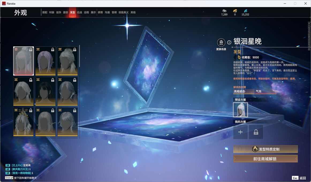The image size is (311, 182).
Task: Click the 气泡 bonus item
Action: pyautogui.click(x=266, y=91)
